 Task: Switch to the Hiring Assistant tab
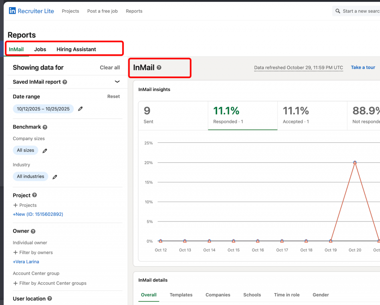click(76, 49)
